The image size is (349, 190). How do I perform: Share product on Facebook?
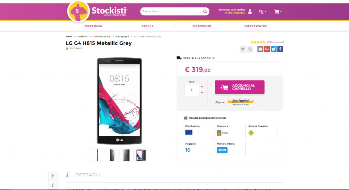point(280,49)
